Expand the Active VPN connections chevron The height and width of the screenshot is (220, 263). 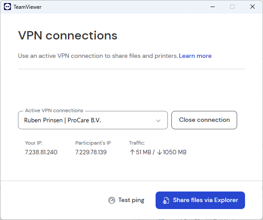coord(158,121)
